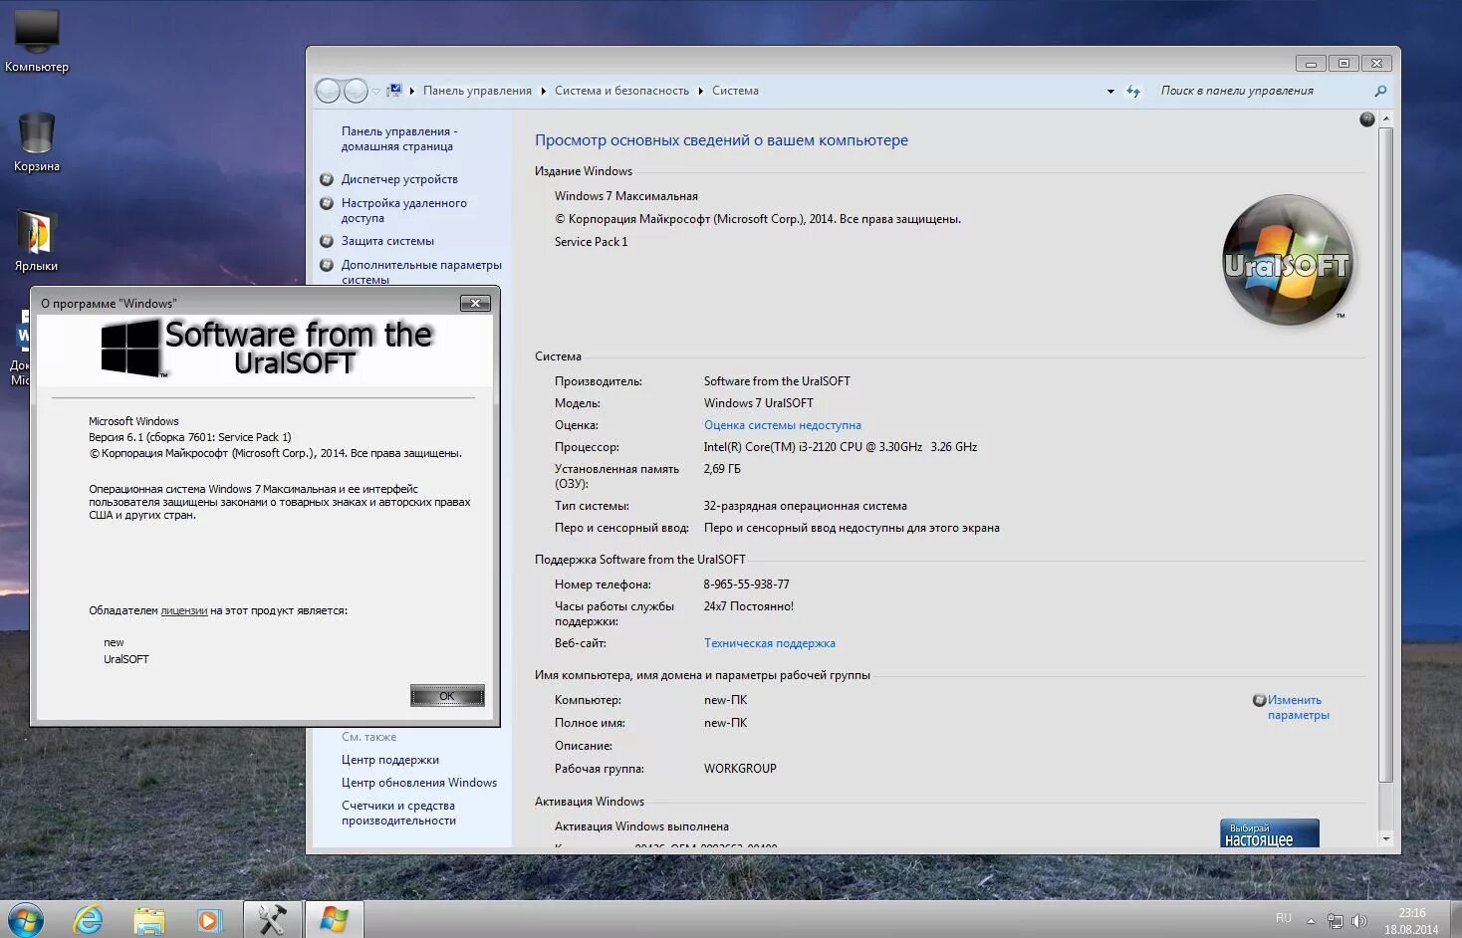This screenshot has height=938, width=1462.
Task: Click scrollbar down arrow in System window
Action: 1385,839
